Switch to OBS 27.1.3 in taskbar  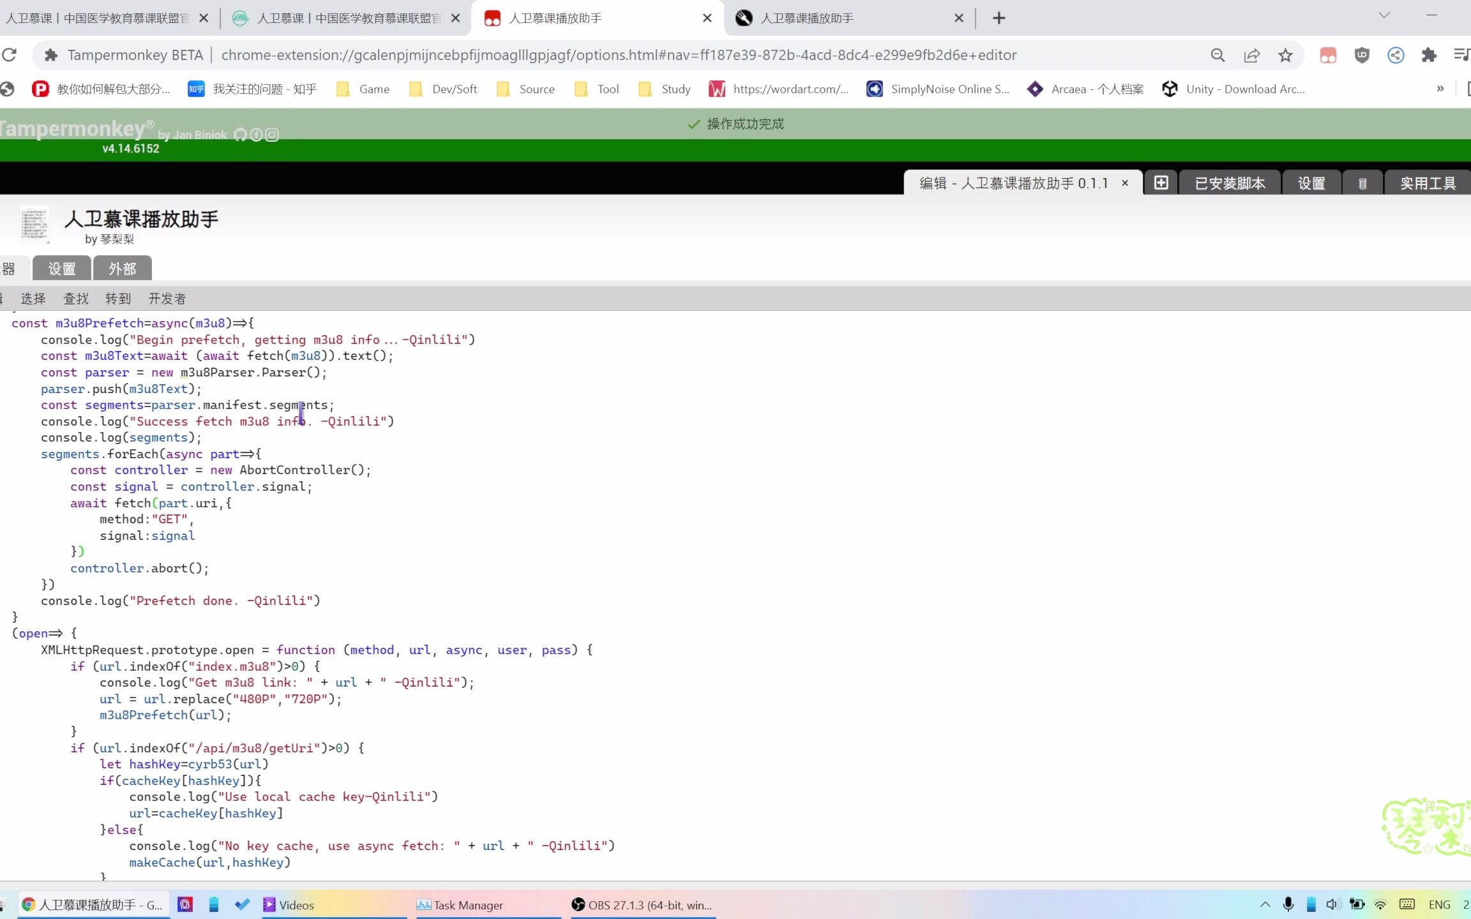(x=643, y=904)
